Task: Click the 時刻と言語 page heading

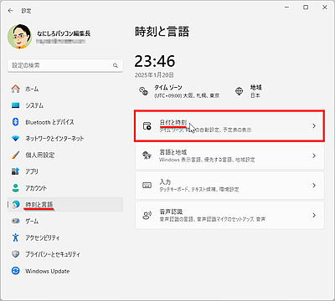Action: pos(162,32)
